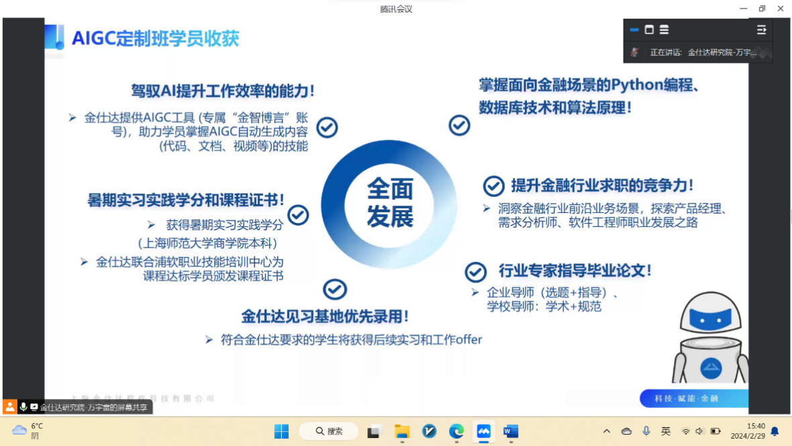The height and width of the screenshot is (446, 792).
Task: Click the system tray microphone icon
Action: [x=646, y=431]
